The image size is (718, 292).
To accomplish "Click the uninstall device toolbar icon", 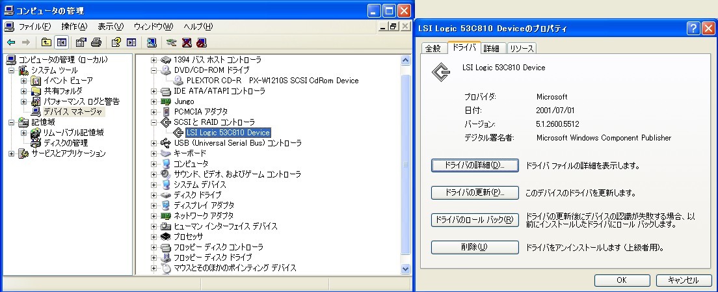I will pos(187,42).
